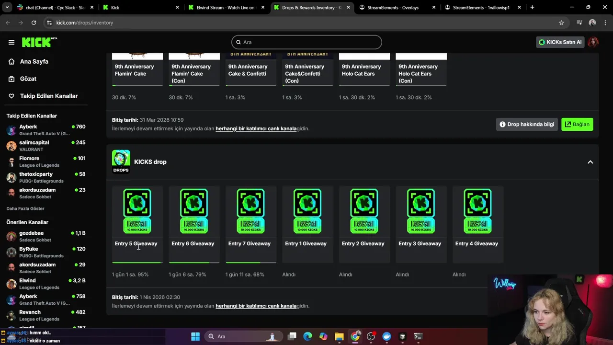This screenshot has height=345, width=613.
Task: Go back in browser
Action: (x=8, y=23)
